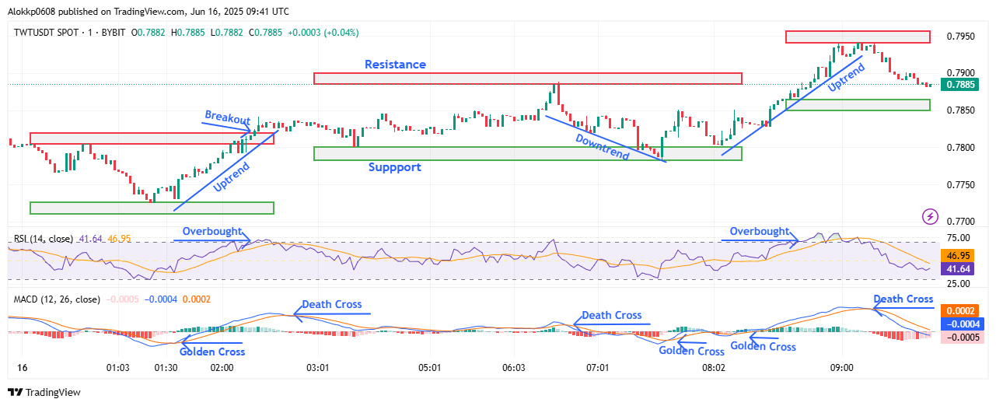
Task: Click the open value O0.7882 in legend
Action: pyautogui.click(x=148, y=33)
